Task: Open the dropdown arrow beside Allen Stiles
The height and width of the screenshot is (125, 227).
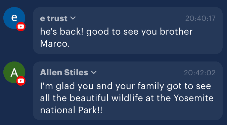Action: [x=94, y=73]
